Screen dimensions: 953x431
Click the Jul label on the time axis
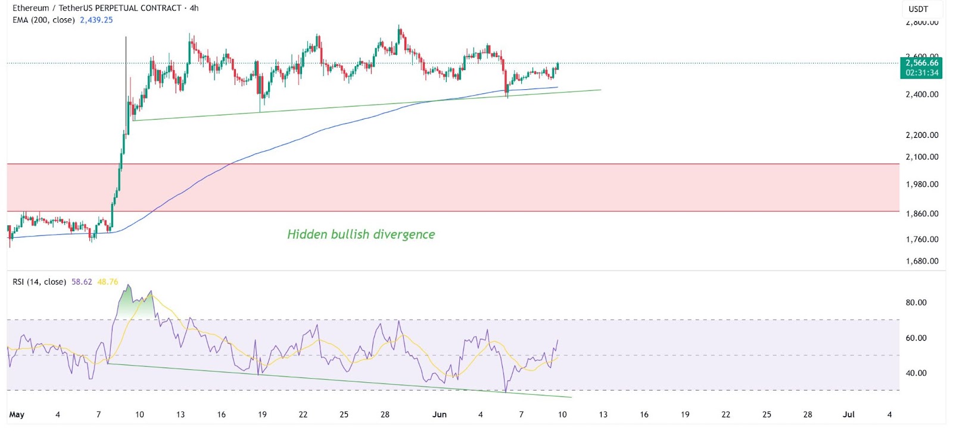coord(849,414)
